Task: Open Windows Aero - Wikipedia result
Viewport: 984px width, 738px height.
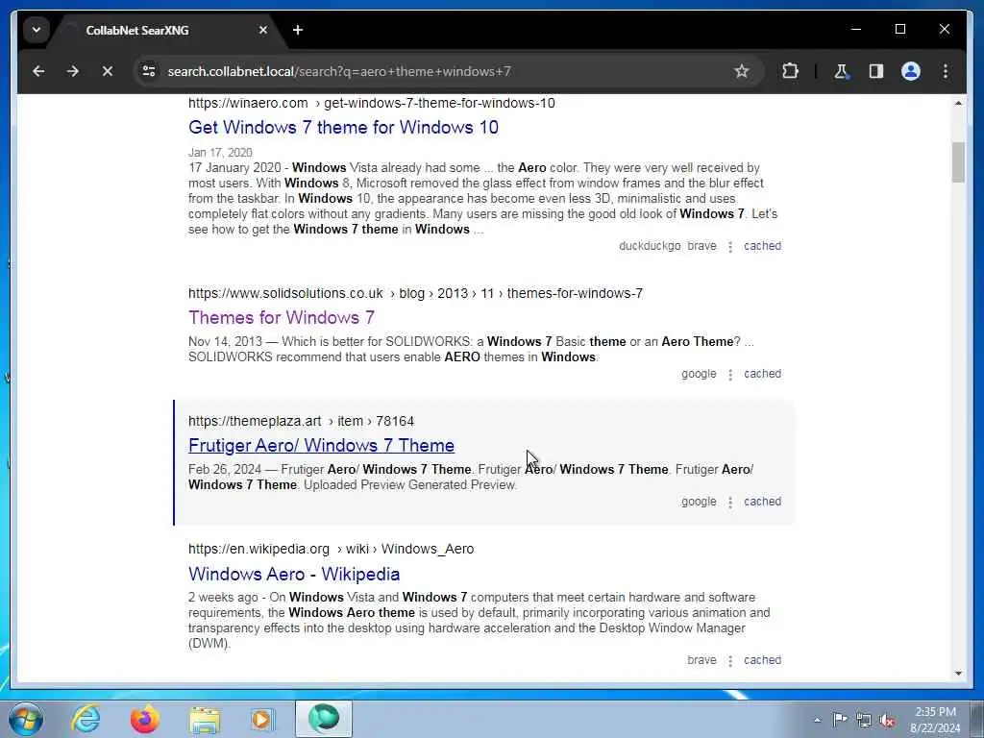Action: point(294,575)
